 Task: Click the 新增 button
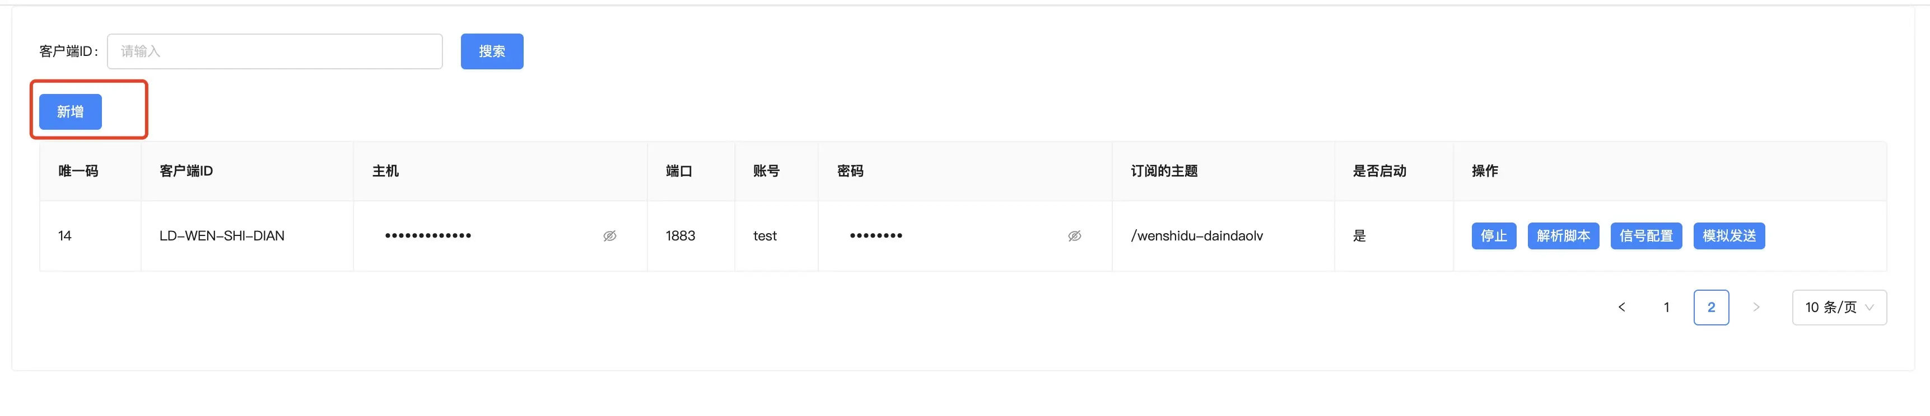click(71, 111)
